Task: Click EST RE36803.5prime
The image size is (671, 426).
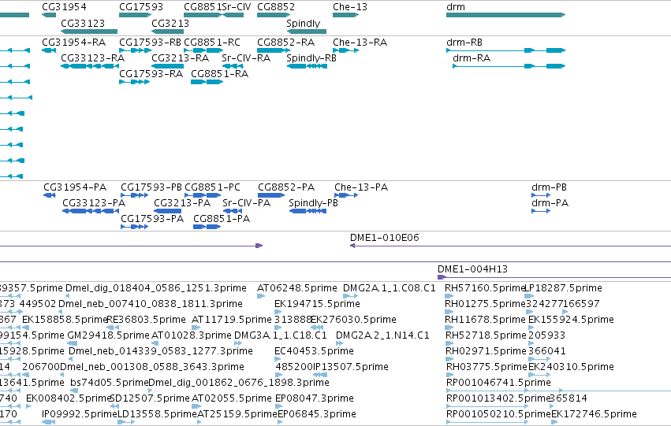Action: point(113,328)
